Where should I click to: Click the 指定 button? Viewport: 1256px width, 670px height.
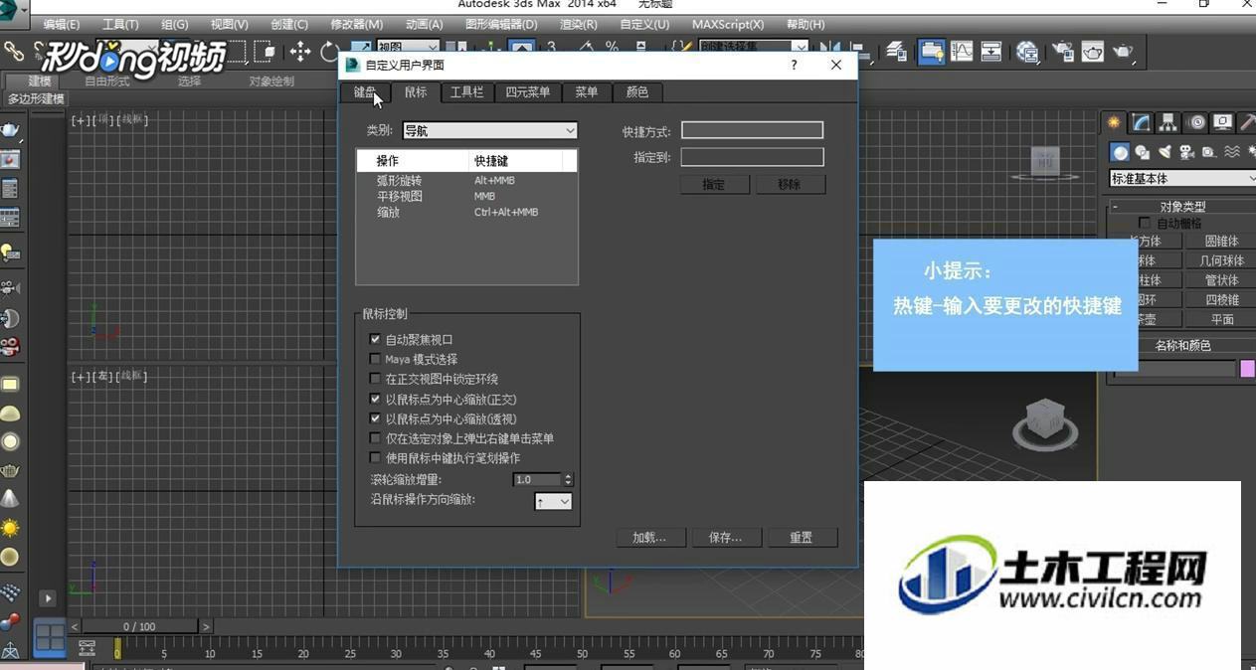[714, 185]
